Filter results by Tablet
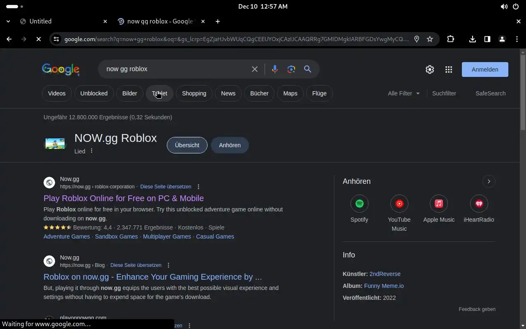Screen dimensions: 526x329 (x=159, y=93)
